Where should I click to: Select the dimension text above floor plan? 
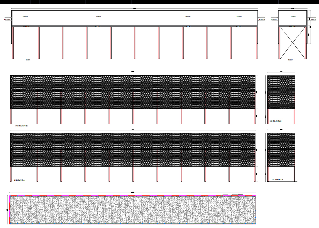(133, 192)
